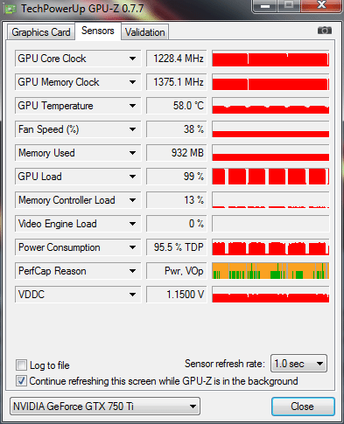344x424 pixels.
Task: Click the GPU Load history graph
Action: pos(270,177)
